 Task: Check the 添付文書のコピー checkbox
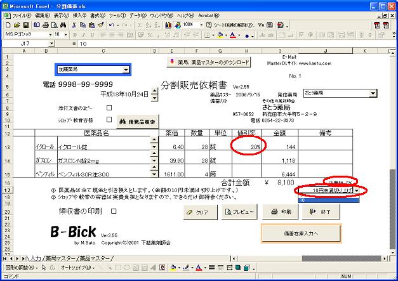(109, 108)
